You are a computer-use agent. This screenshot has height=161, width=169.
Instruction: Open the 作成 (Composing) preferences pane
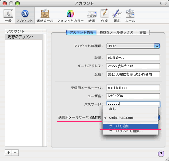click(x=104, y=16)
